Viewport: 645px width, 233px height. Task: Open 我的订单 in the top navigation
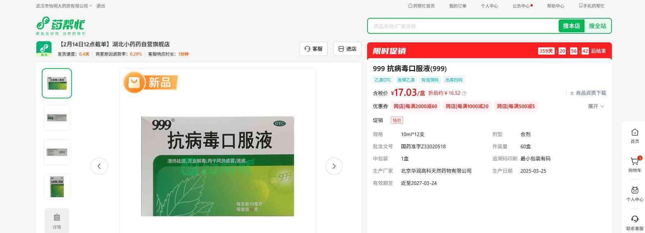point(457,6)
